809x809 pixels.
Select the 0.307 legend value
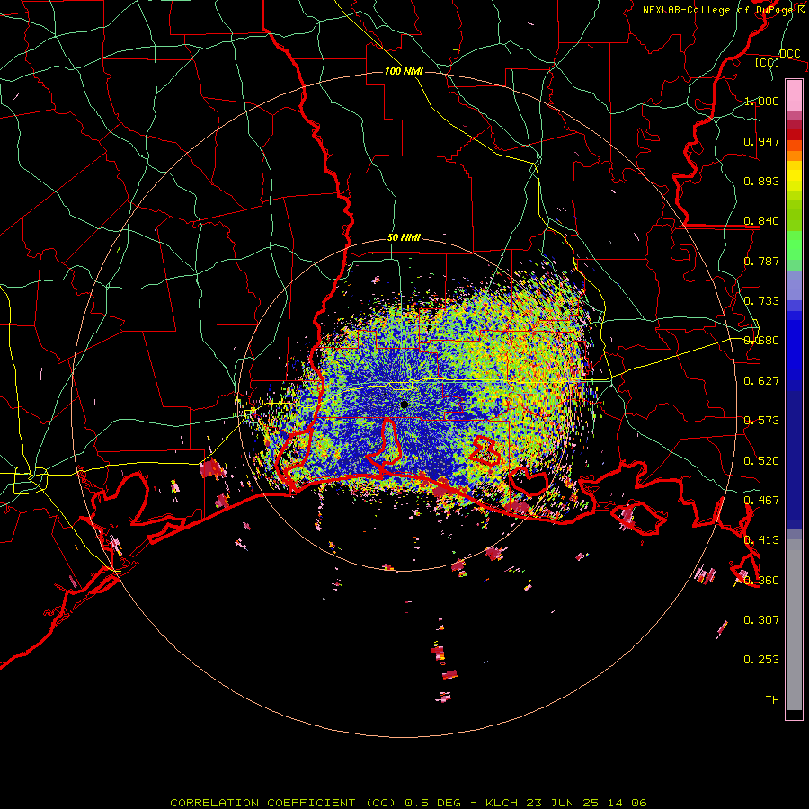coord(761,620)
